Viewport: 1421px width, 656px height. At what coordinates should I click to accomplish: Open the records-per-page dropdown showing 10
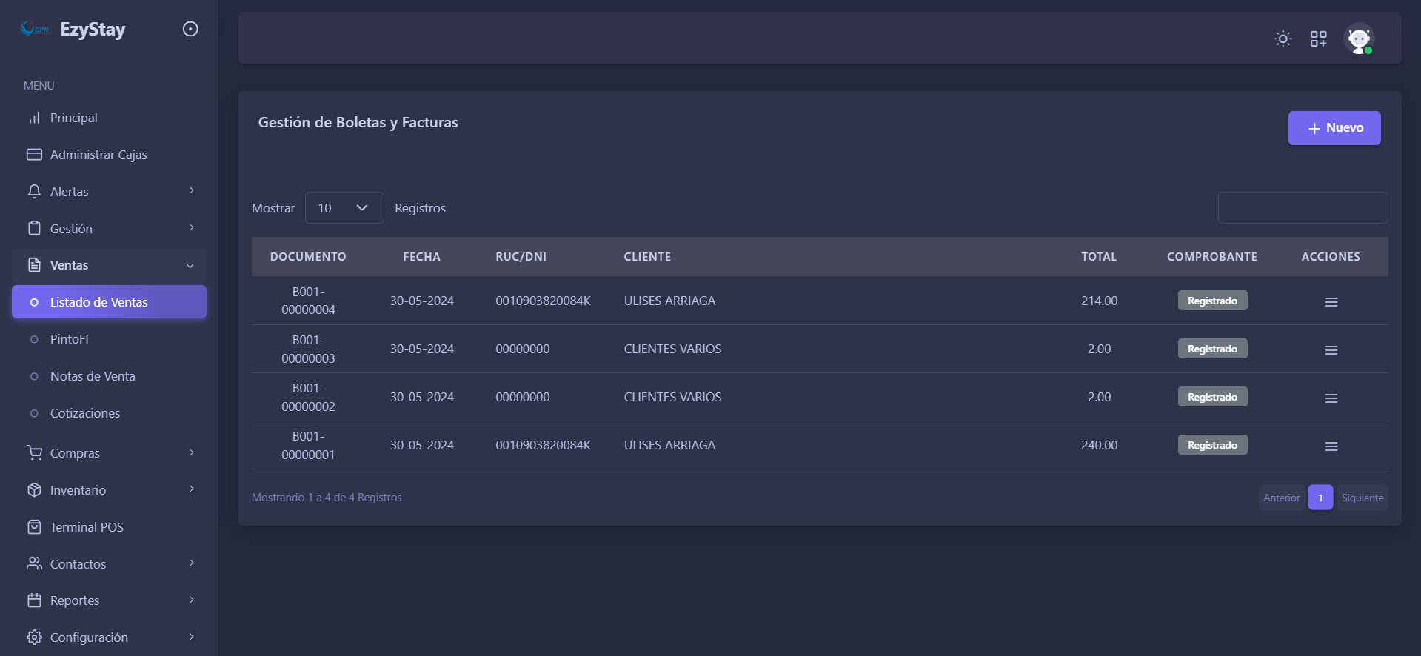tap(344, 208)
